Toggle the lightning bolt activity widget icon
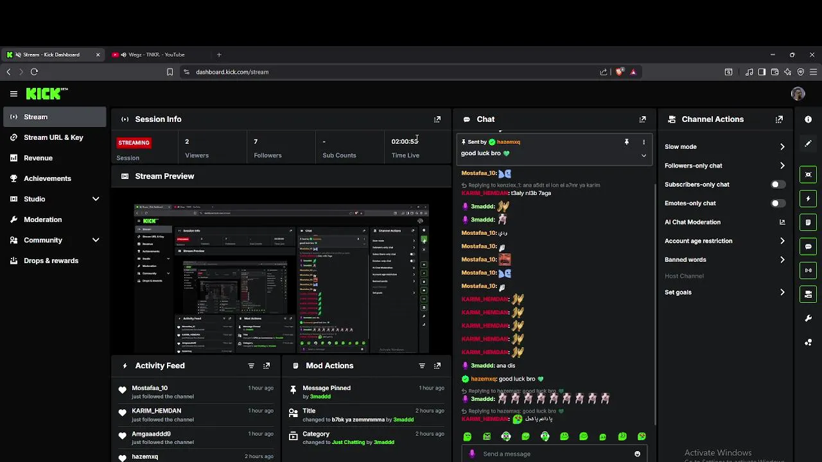This screenshot has width=822, height=462. (x=808, y=199)
